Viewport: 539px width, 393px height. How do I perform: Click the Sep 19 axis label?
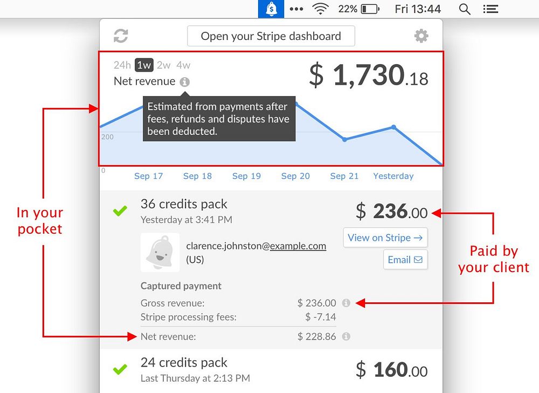(x=246, y=176)
